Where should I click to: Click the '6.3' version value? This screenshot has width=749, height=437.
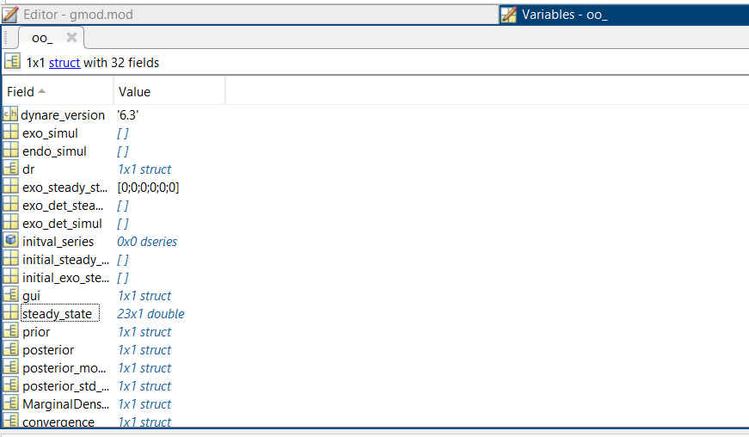point(127,115)
